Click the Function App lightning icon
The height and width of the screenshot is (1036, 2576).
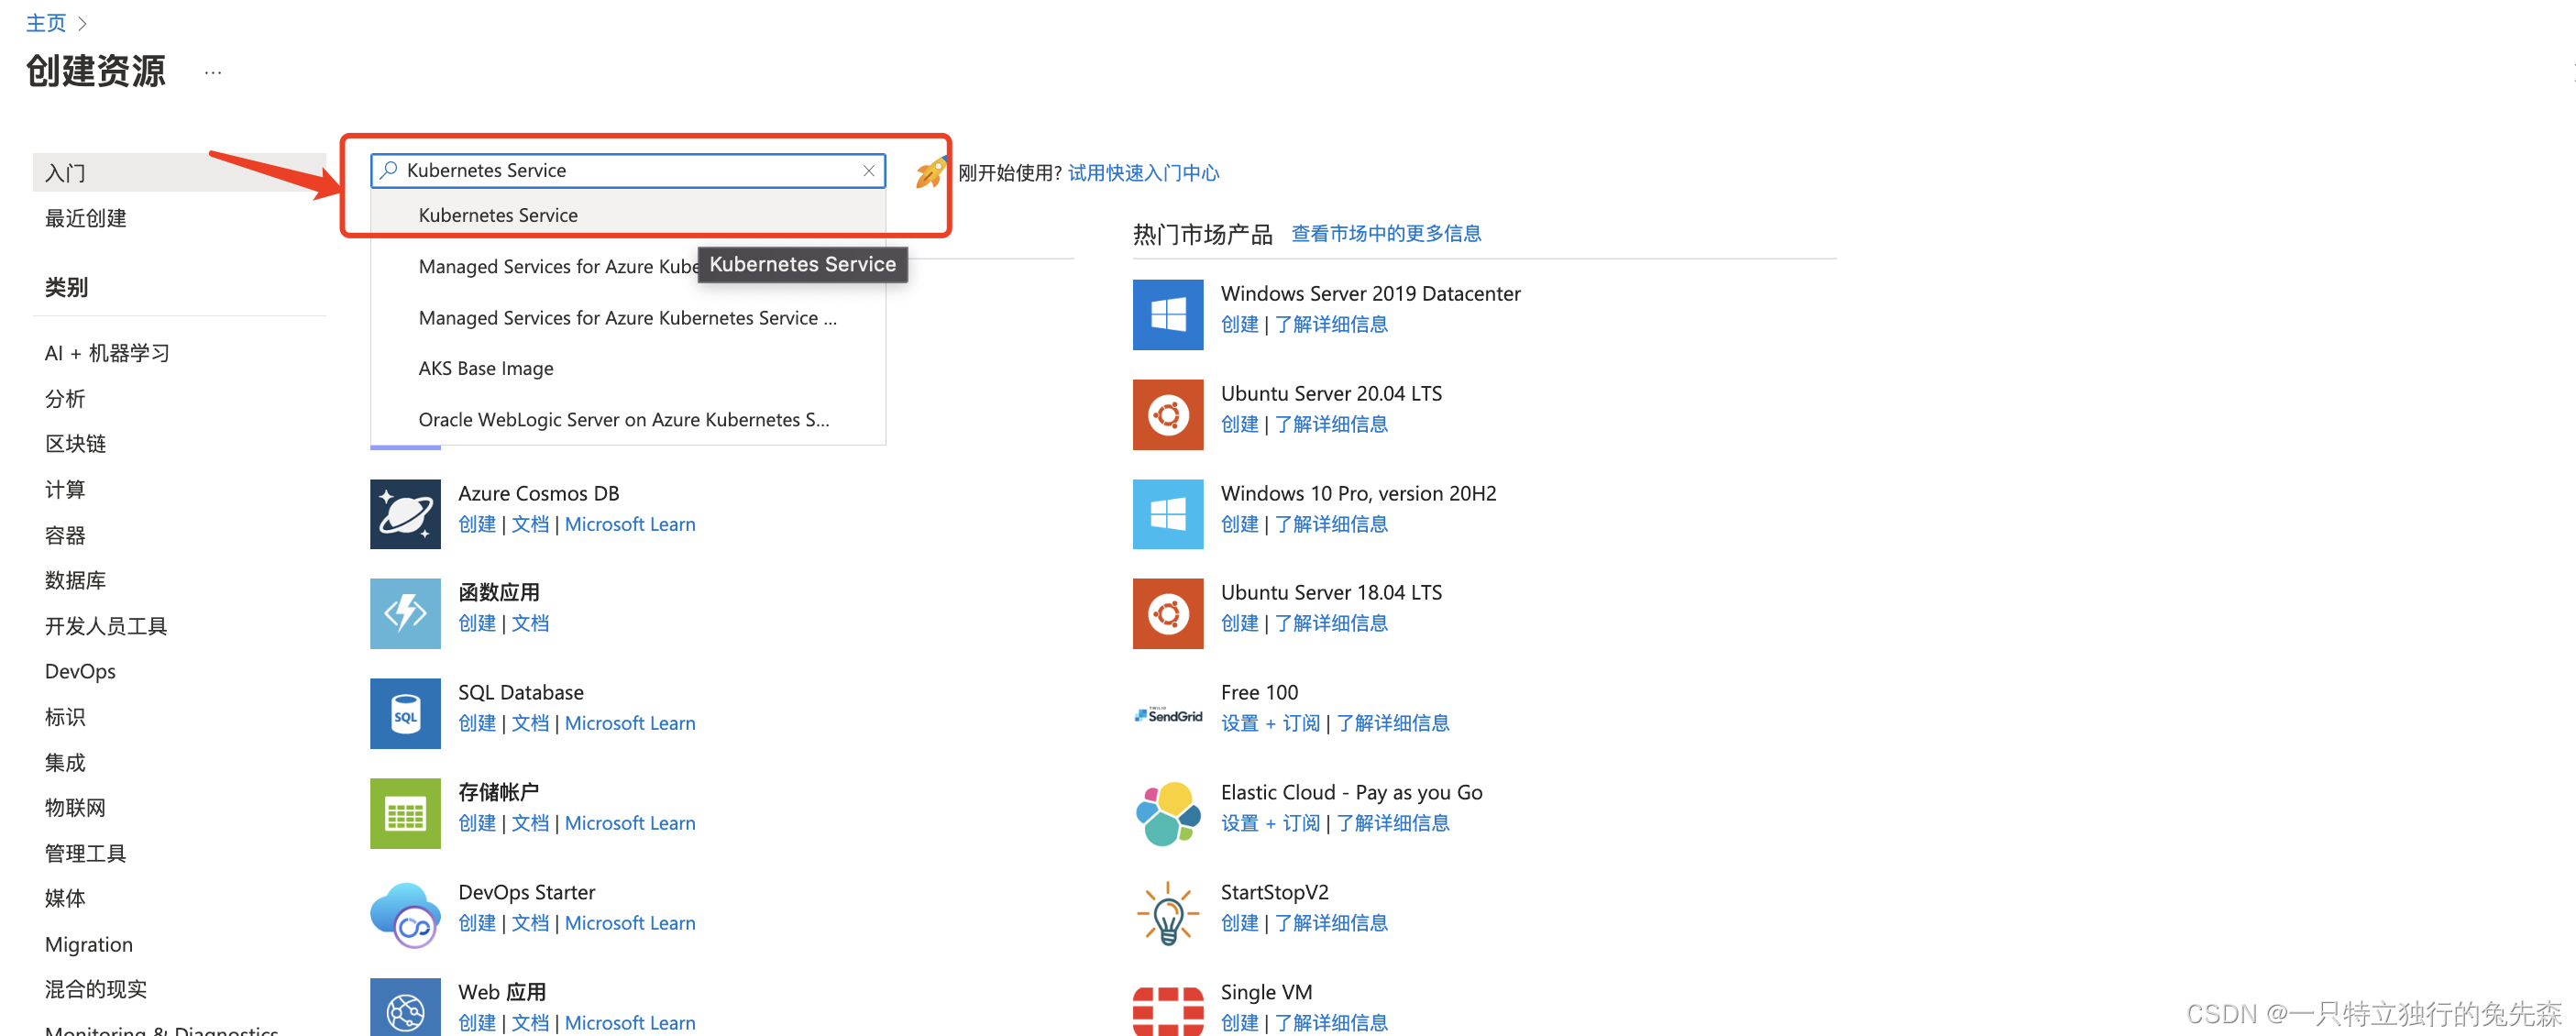[405, 613]
